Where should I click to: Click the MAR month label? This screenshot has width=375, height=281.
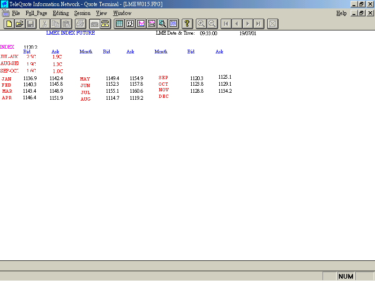7,91
